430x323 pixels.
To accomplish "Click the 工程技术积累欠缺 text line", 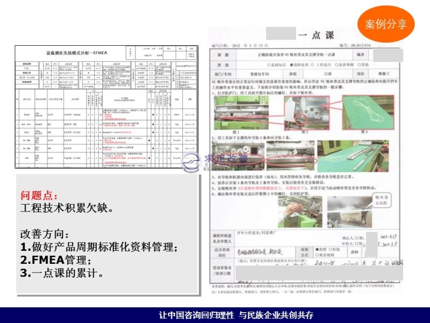I will coord(66,208).
